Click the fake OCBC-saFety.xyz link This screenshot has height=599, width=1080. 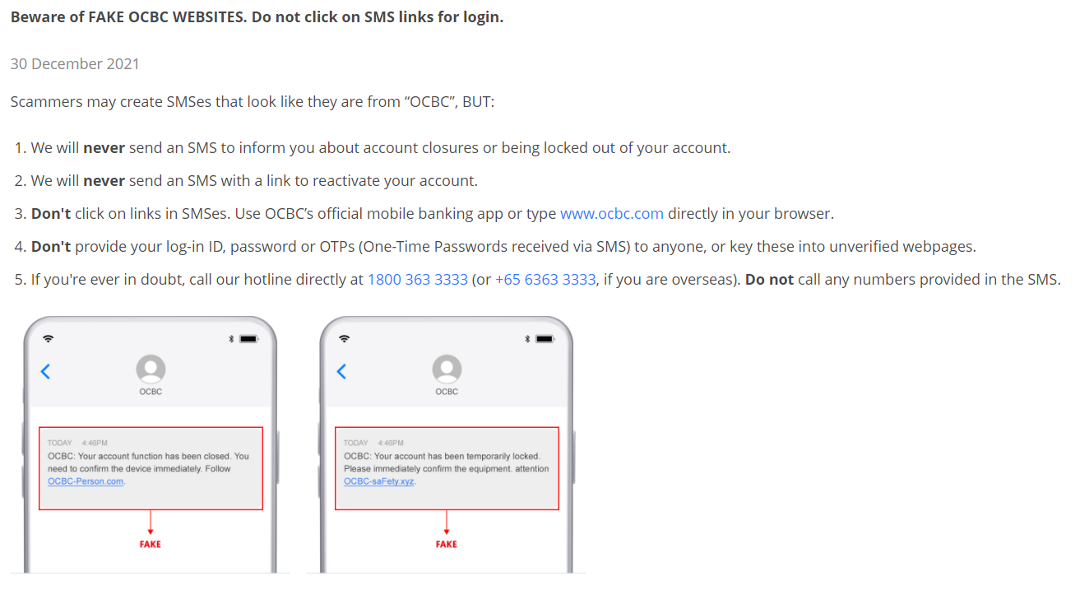pos(379,481)
